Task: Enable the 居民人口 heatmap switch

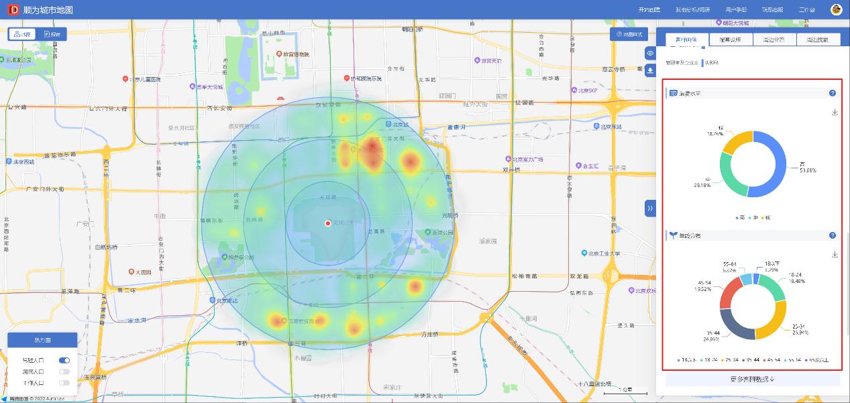Action: tap(64, 371)
